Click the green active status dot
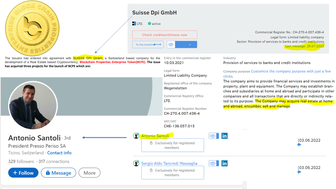Image resolution: width=336 pixels, height=189 pixels. pyautogui.click(x=150, y=24)
